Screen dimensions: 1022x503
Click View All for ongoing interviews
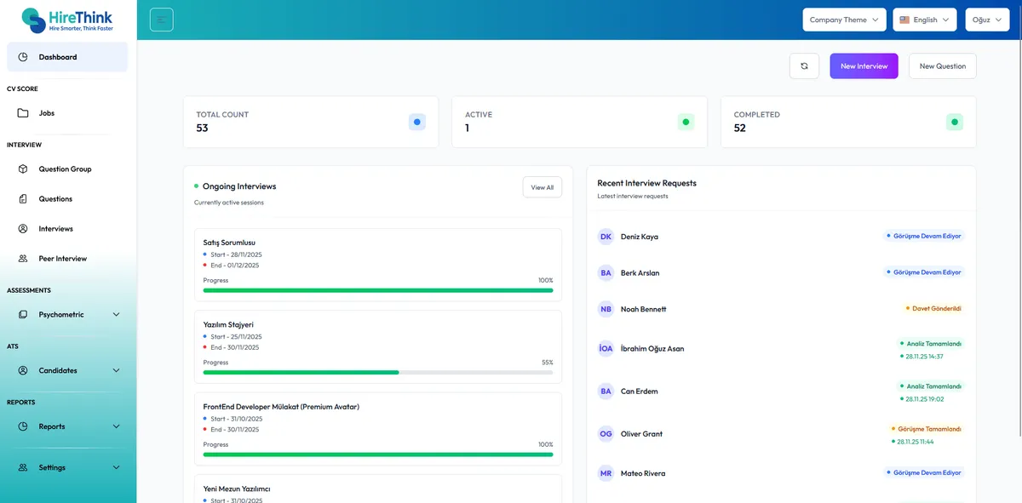(542, 187)
